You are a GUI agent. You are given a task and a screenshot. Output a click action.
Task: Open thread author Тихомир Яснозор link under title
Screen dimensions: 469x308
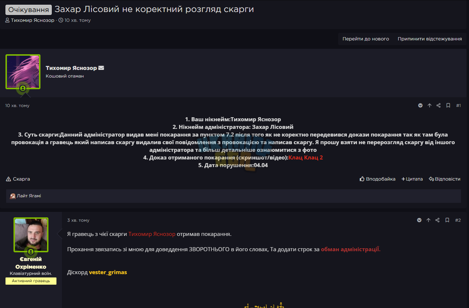point(32,20)
